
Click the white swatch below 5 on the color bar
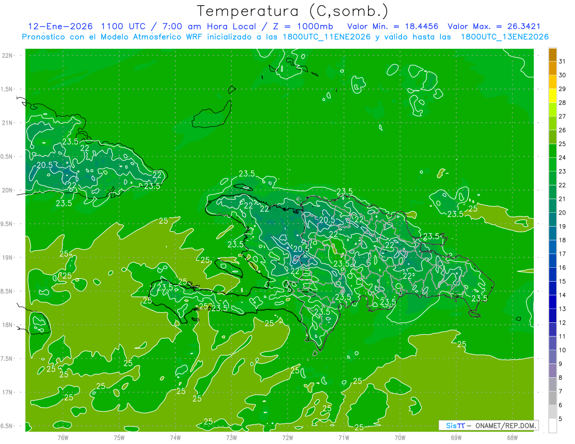coord(552,426)
